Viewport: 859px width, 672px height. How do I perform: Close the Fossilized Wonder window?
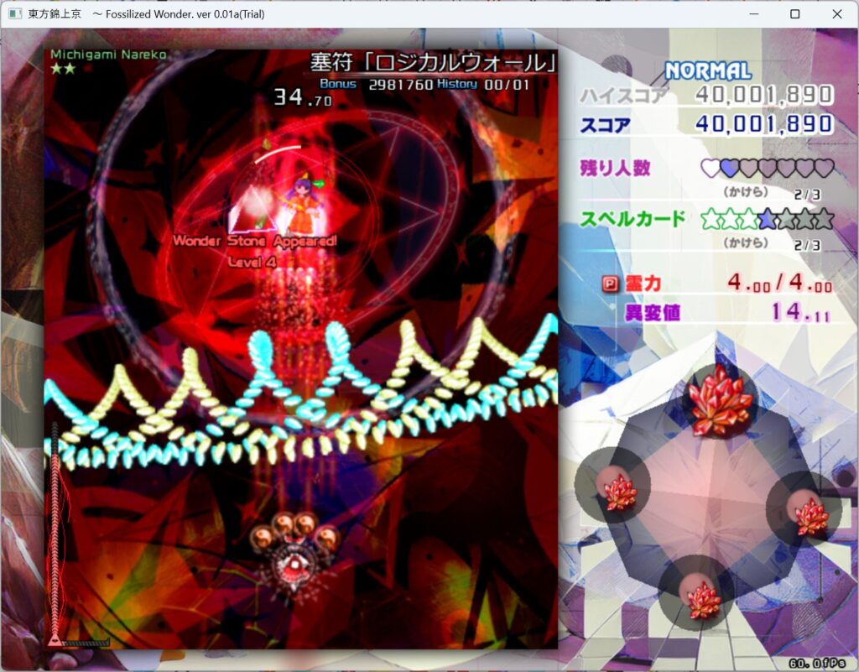coord(837,14)
